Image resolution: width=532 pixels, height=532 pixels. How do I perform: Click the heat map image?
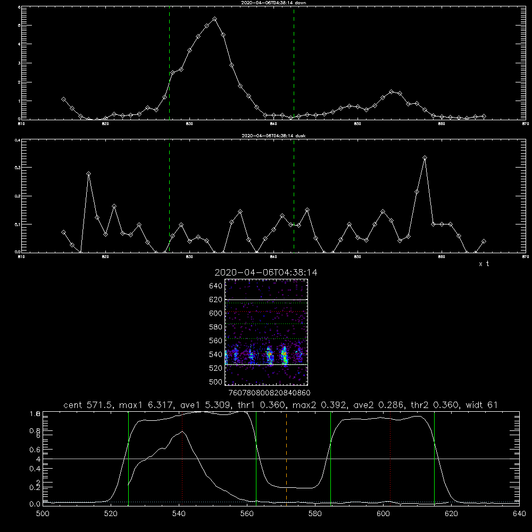266,332
